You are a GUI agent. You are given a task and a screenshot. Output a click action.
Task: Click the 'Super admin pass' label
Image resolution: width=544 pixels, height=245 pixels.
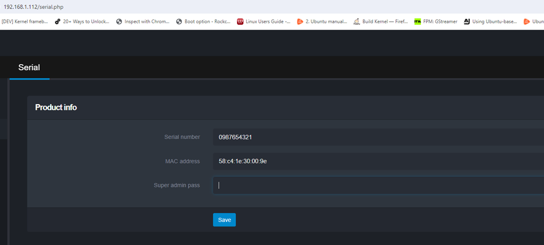pyautogui.click(x=177, y=185)
